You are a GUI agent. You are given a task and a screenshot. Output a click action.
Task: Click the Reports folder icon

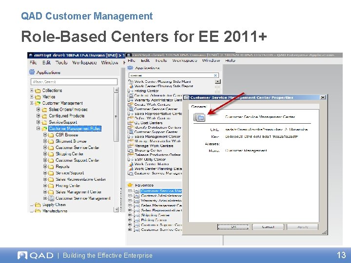[51, 167]
